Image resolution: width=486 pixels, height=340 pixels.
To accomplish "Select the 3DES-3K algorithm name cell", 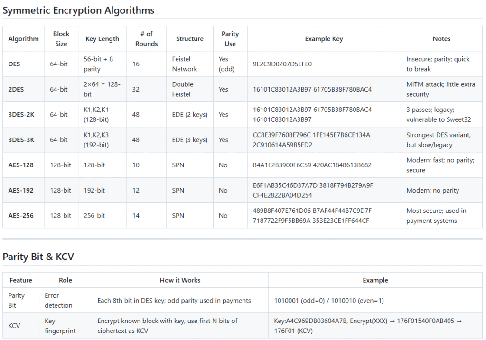I will 21,140.
